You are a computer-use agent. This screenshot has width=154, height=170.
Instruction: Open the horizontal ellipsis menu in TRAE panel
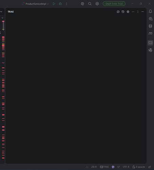[133, 12]
